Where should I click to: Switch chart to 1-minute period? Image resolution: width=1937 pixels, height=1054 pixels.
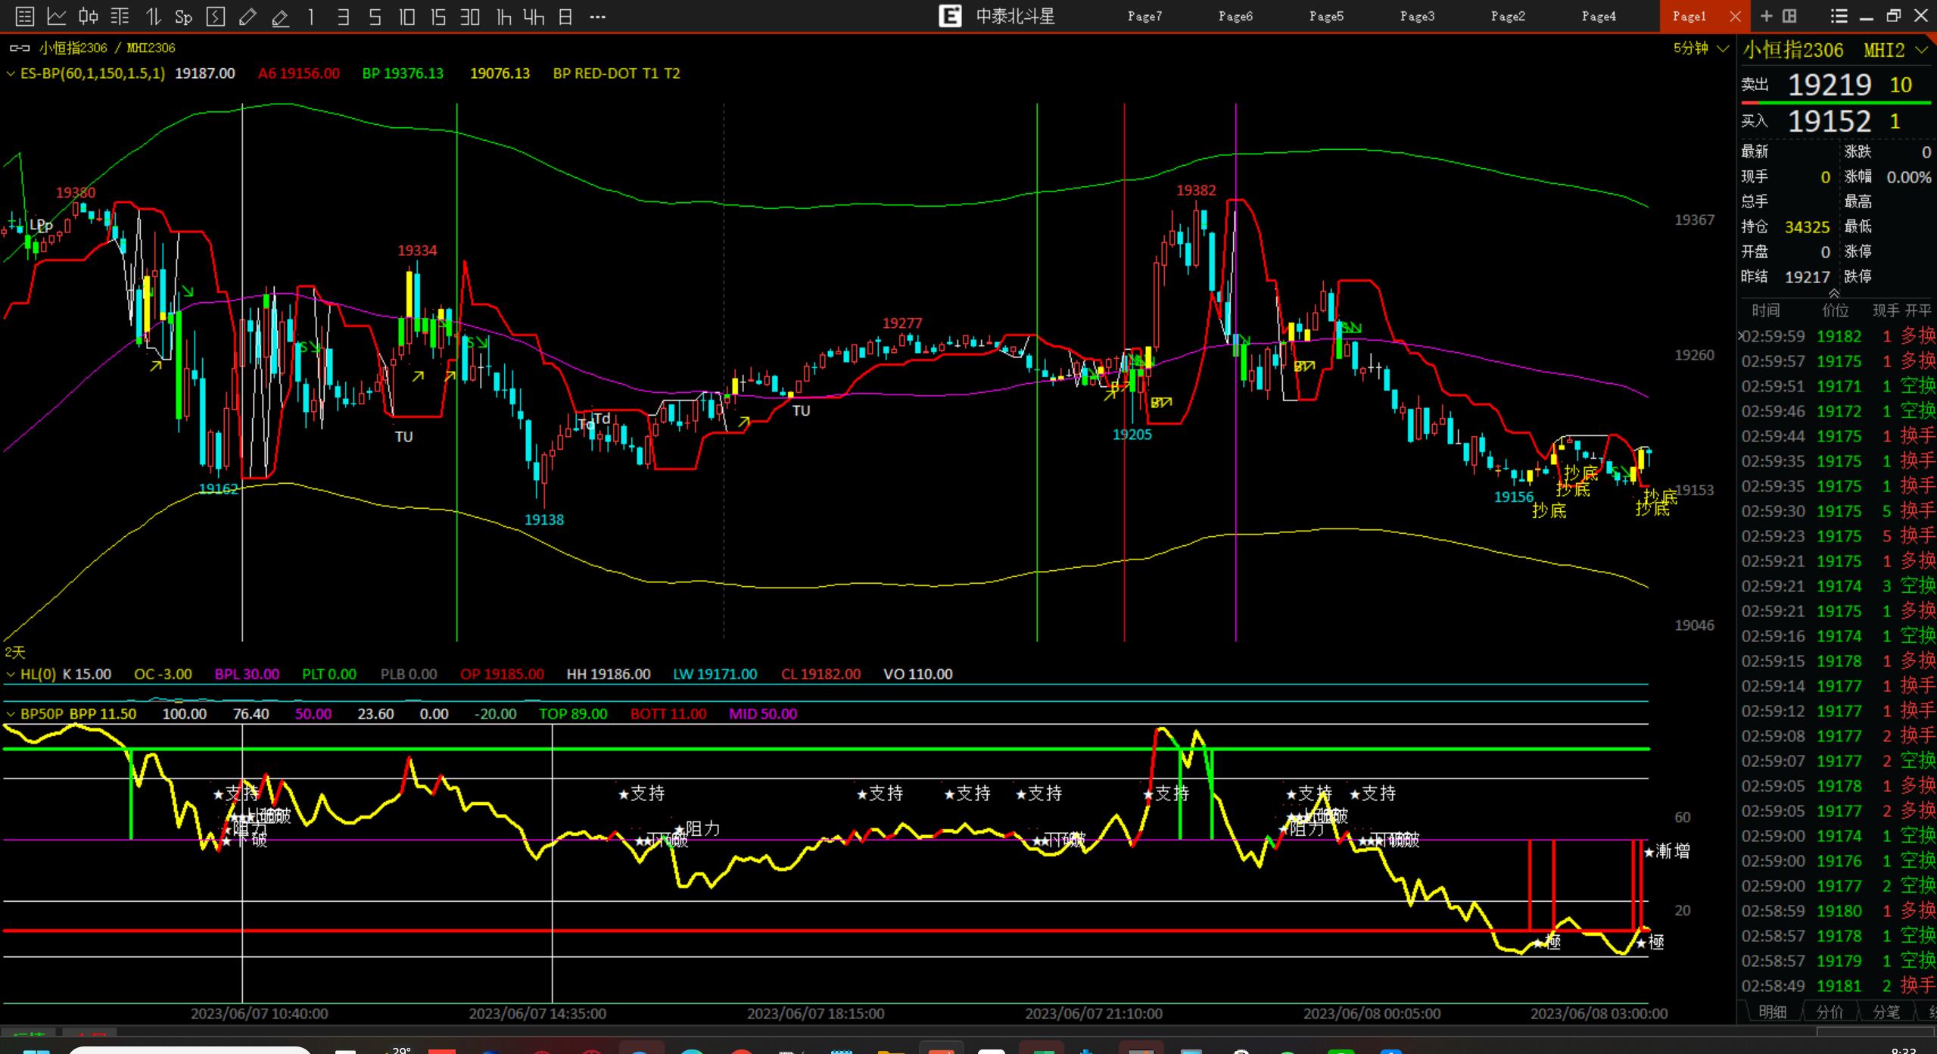311,16
